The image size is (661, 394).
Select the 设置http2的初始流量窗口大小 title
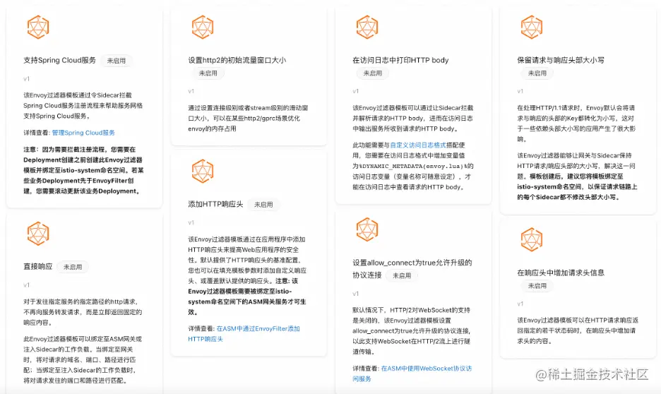(x=237, y=60)
